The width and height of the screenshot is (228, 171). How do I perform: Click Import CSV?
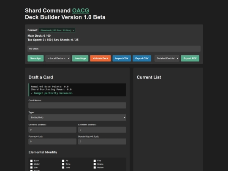122,58
